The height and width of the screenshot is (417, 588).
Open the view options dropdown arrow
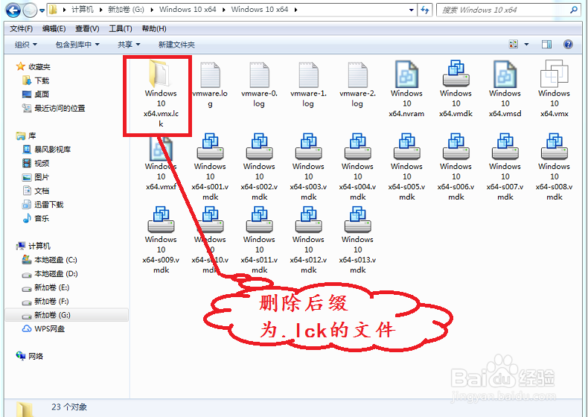pos(526,44)
